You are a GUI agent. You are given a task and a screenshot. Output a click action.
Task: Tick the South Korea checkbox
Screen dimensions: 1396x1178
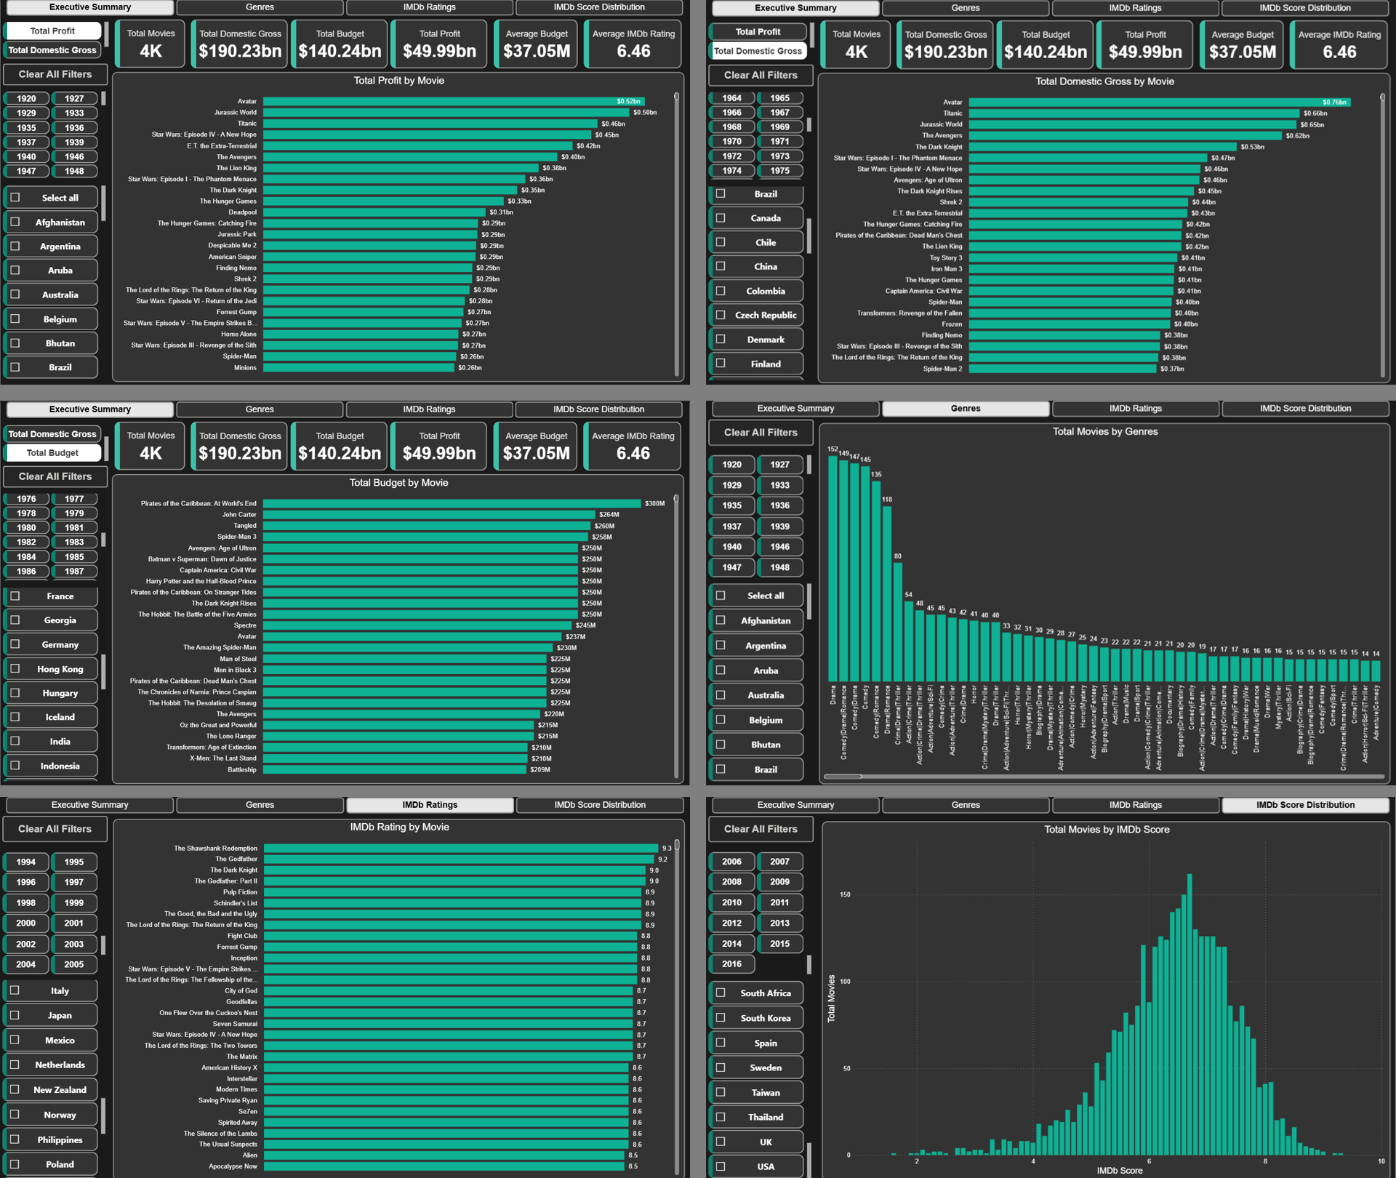click(721, 1017)
